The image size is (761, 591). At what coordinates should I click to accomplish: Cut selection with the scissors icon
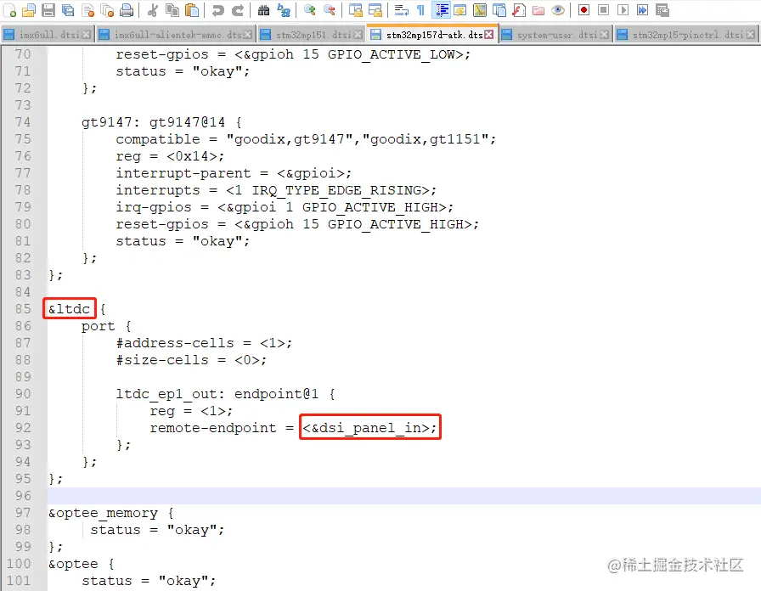(x=153, y=9)
